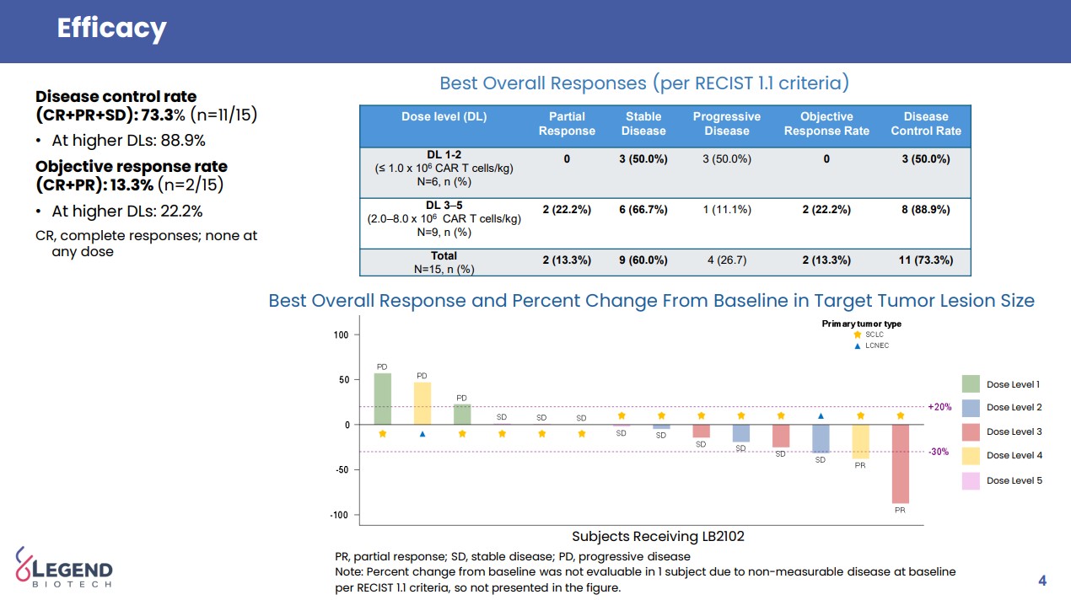Click the blue triangle below yellow PD bar
The width and height of the screenshot is (1071, 600).
pyautogui.click(x=422, y=434)
